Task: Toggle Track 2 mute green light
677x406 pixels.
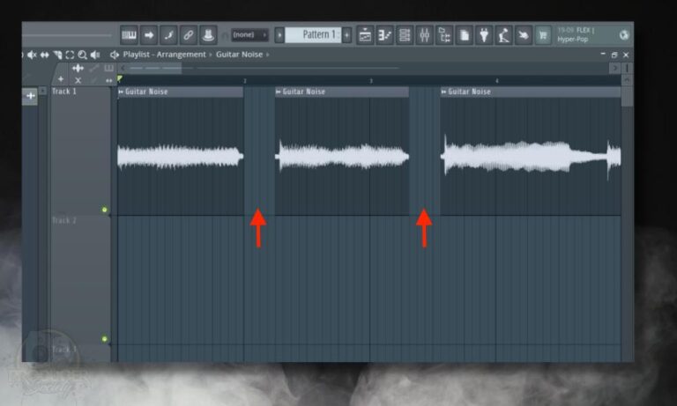Action: (105, 339)
